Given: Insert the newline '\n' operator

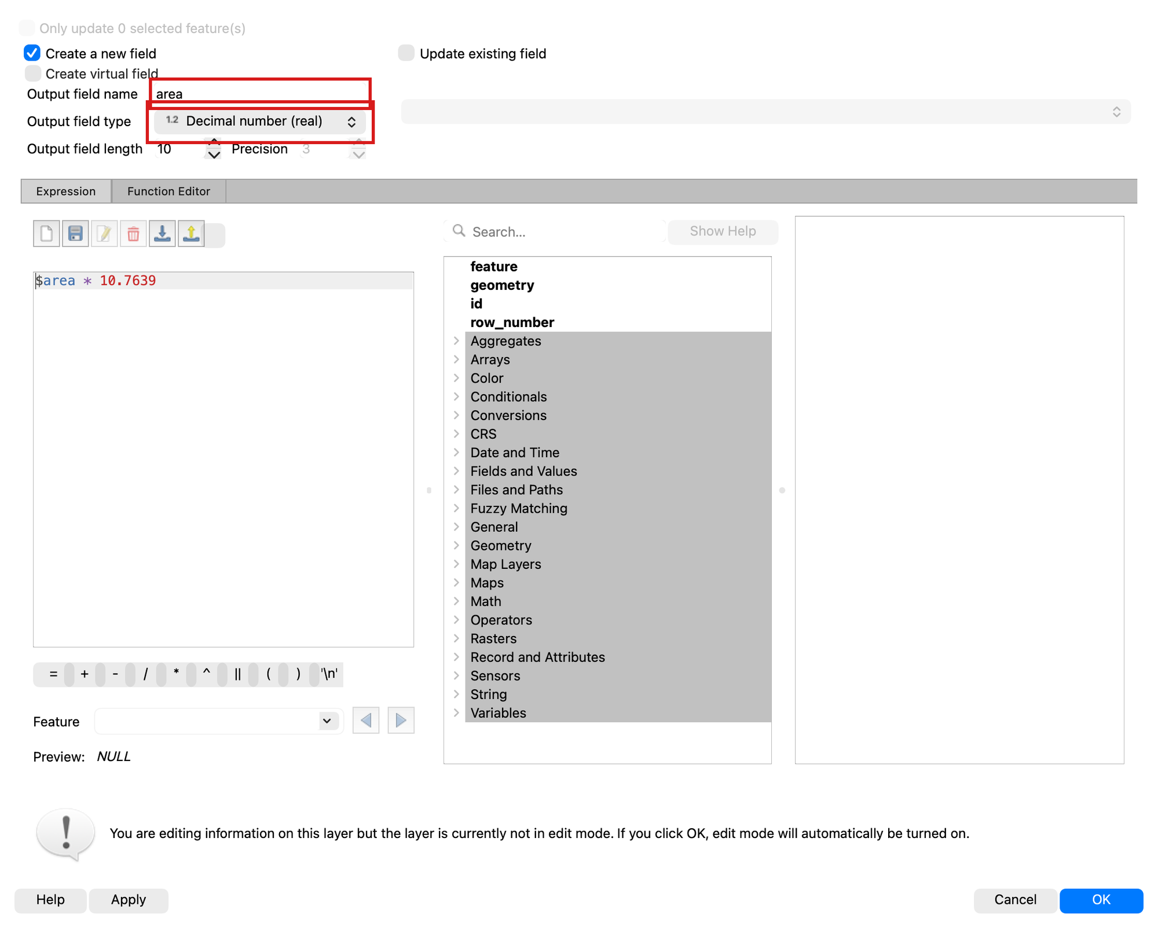Looking at the screenshot, I should click(329, 674).
